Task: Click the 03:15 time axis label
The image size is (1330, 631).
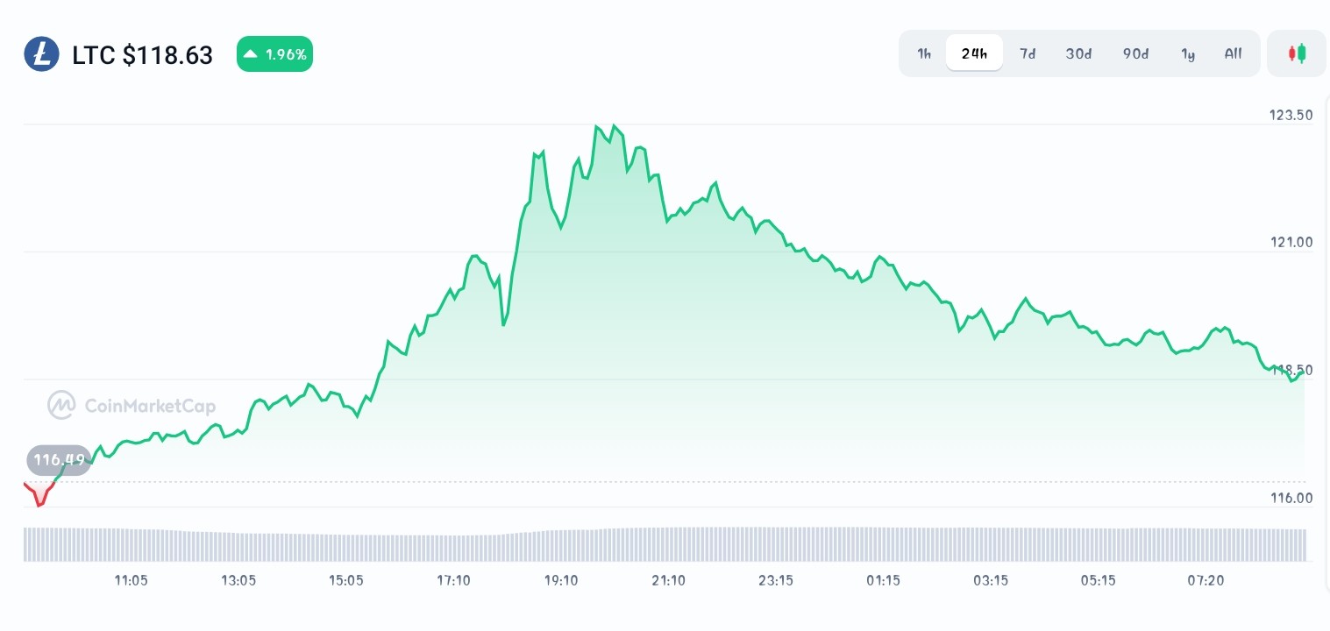Action: 991,580
